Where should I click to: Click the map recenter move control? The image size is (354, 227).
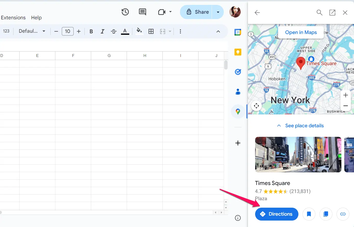click(x=256, y=106)
